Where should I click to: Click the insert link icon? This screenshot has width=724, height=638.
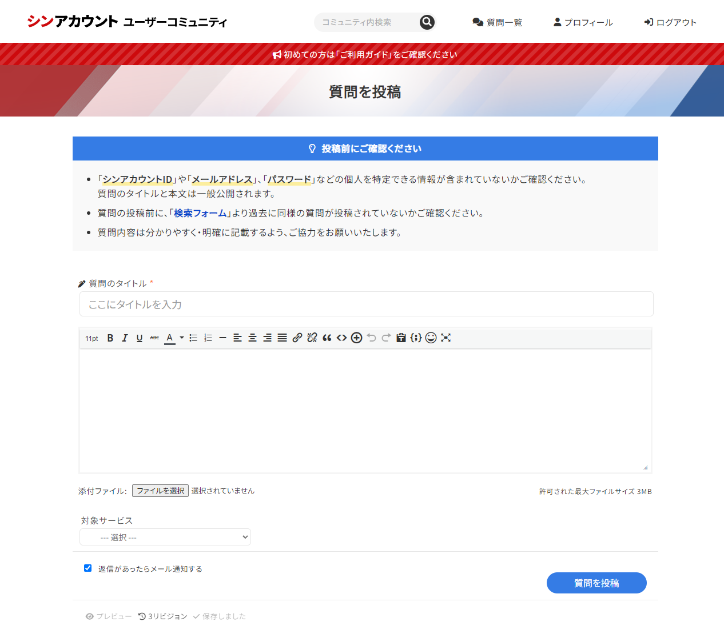point(297,338)
